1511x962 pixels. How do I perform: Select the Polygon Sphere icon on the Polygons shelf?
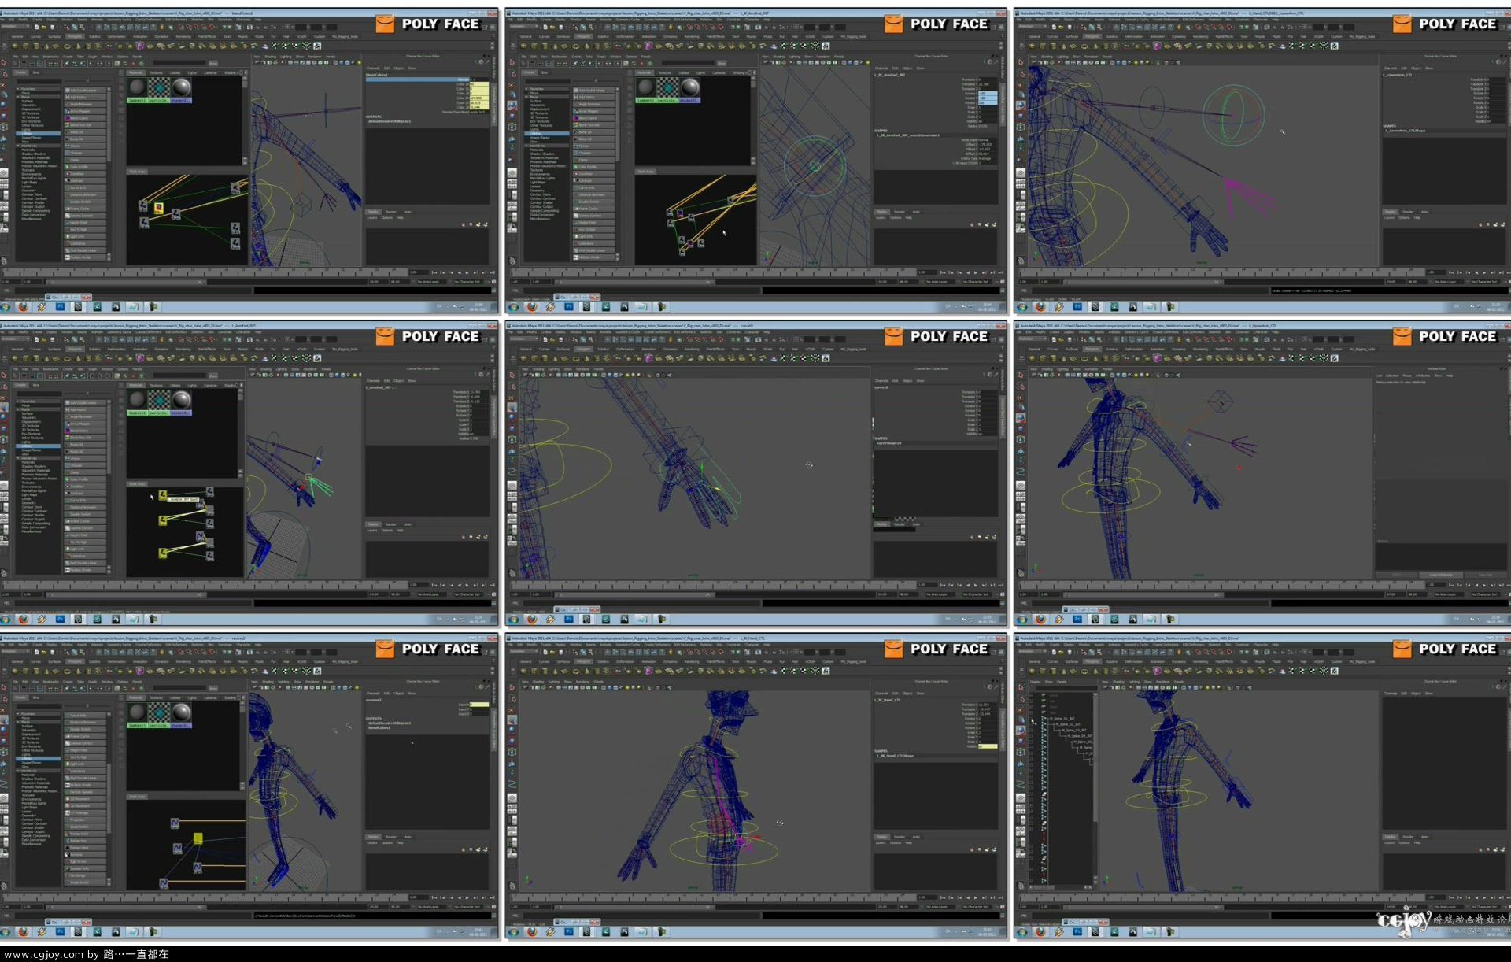[14, 46]
